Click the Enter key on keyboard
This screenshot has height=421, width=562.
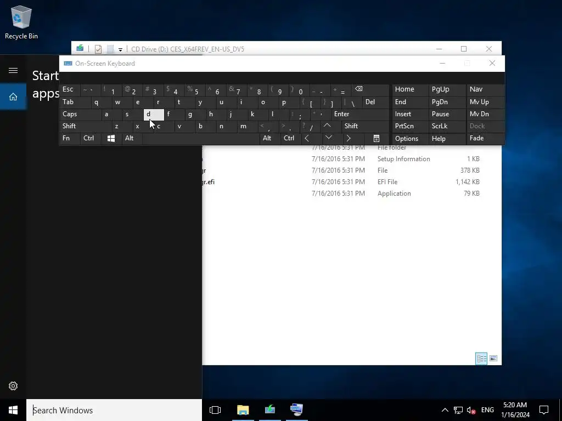pos(359,114)
